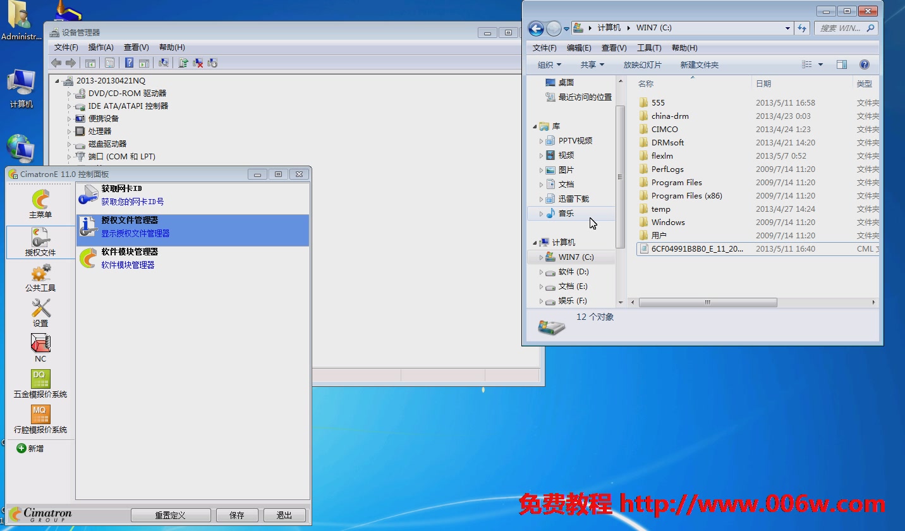905x531 pixels.
Task: Select the flexlm folder
Action: point(662,156)
